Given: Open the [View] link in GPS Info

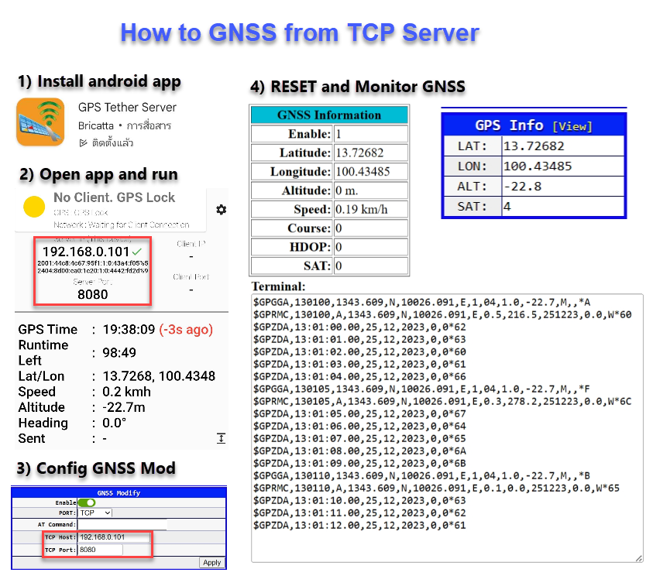Looking at the screenshot, I should pyautogui.click(x=572, y=126).
